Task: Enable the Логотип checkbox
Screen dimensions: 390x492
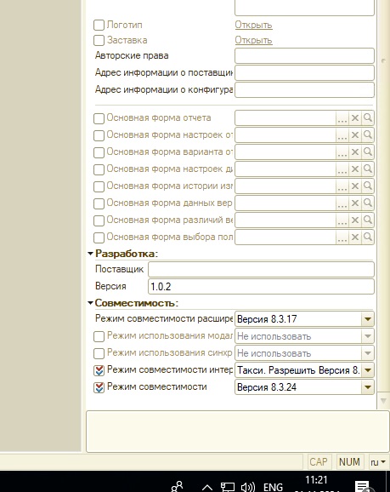Action: [x=99, y=25]
